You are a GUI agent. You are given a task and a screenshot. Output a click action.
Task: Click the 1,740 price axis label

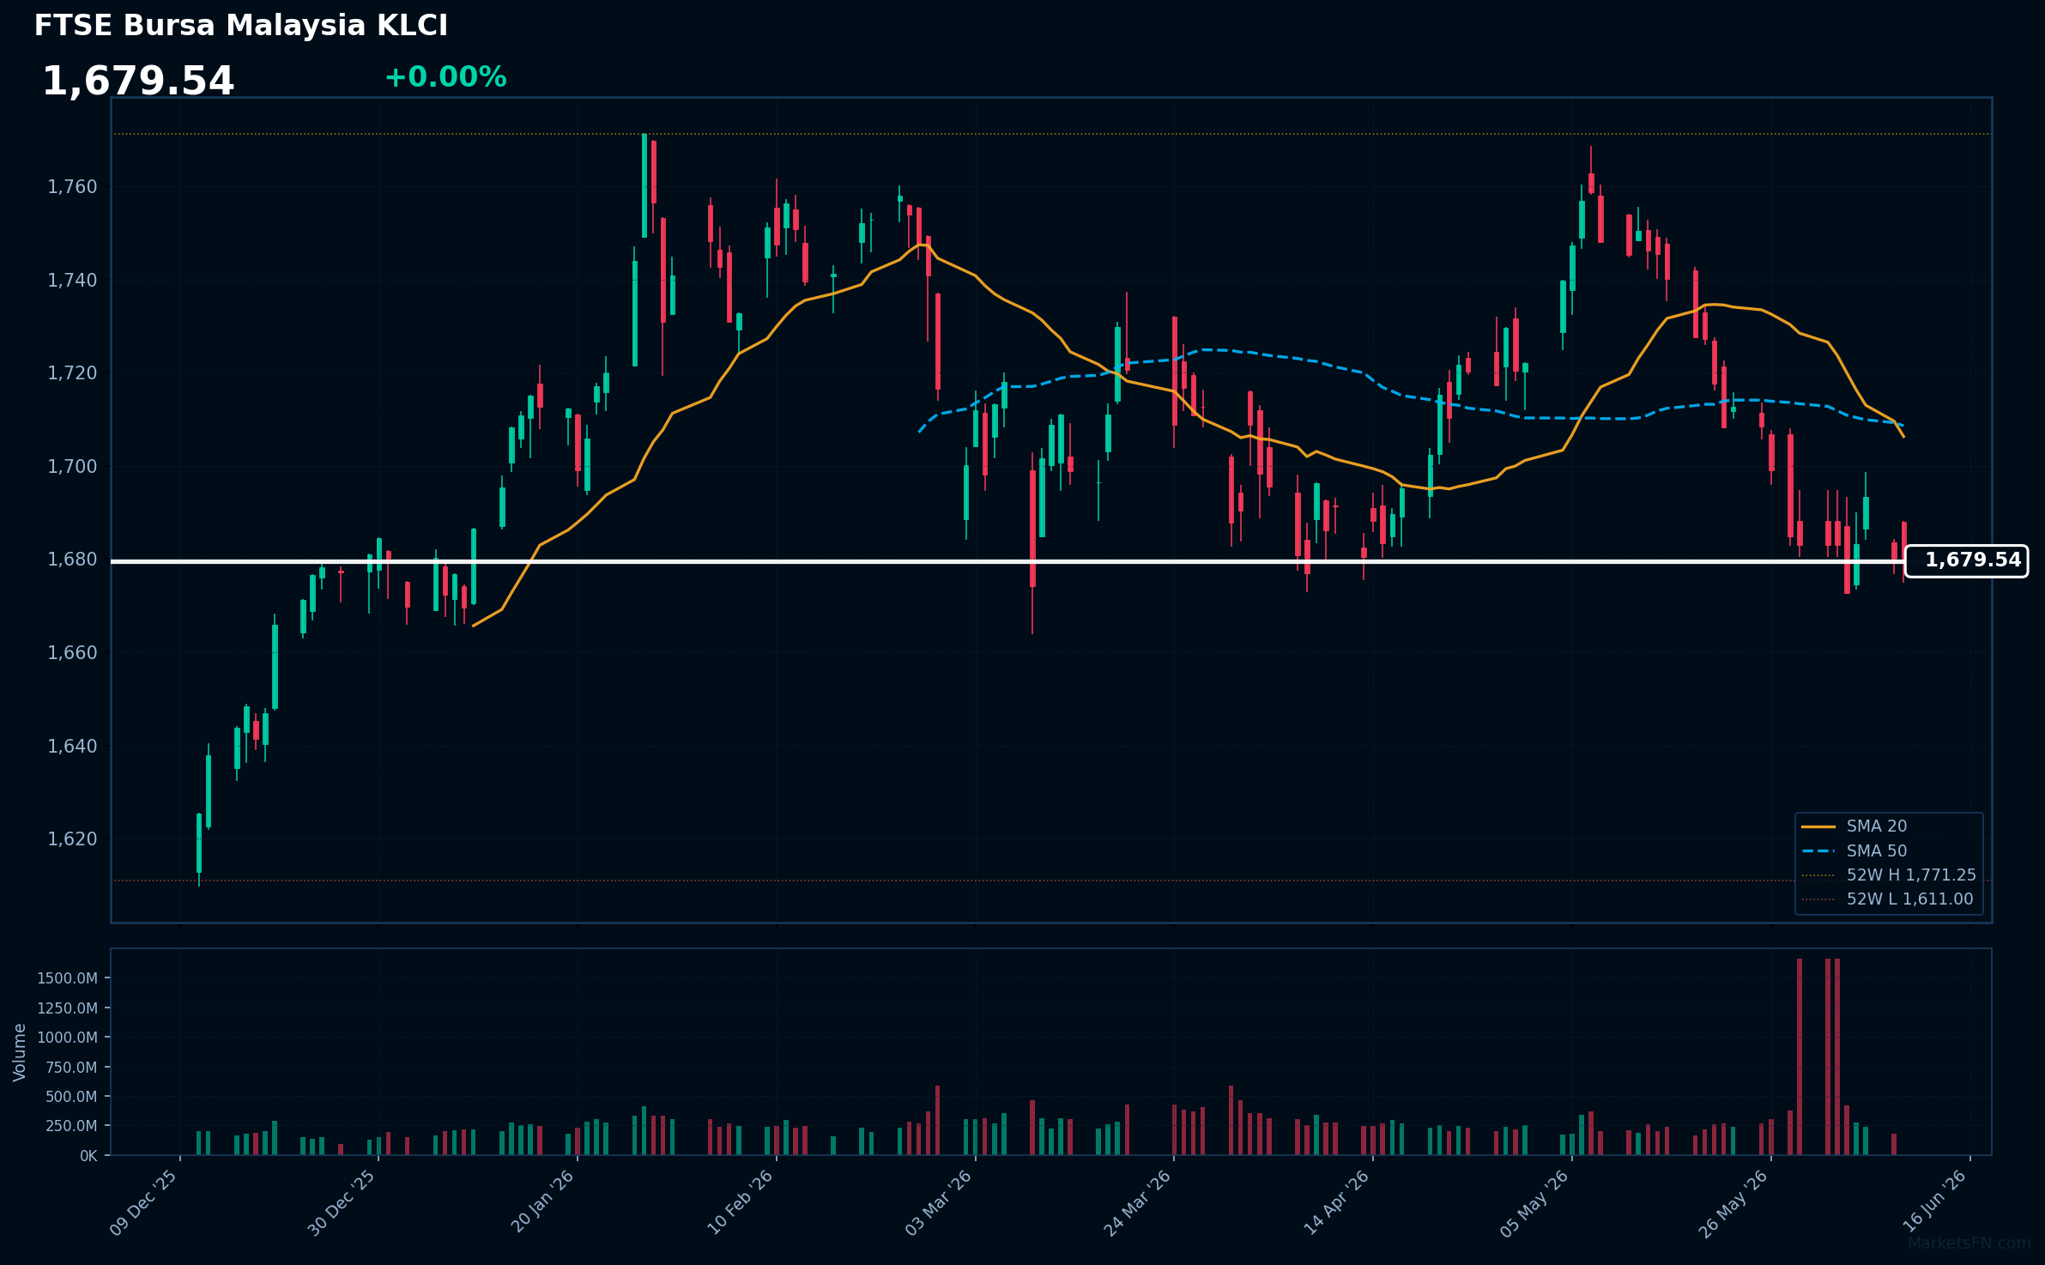point(73,281)
